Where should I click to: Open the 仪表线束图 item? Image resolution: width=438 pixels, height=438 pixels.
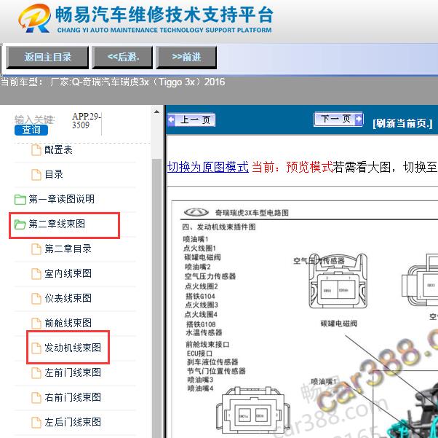pos(68,298)
